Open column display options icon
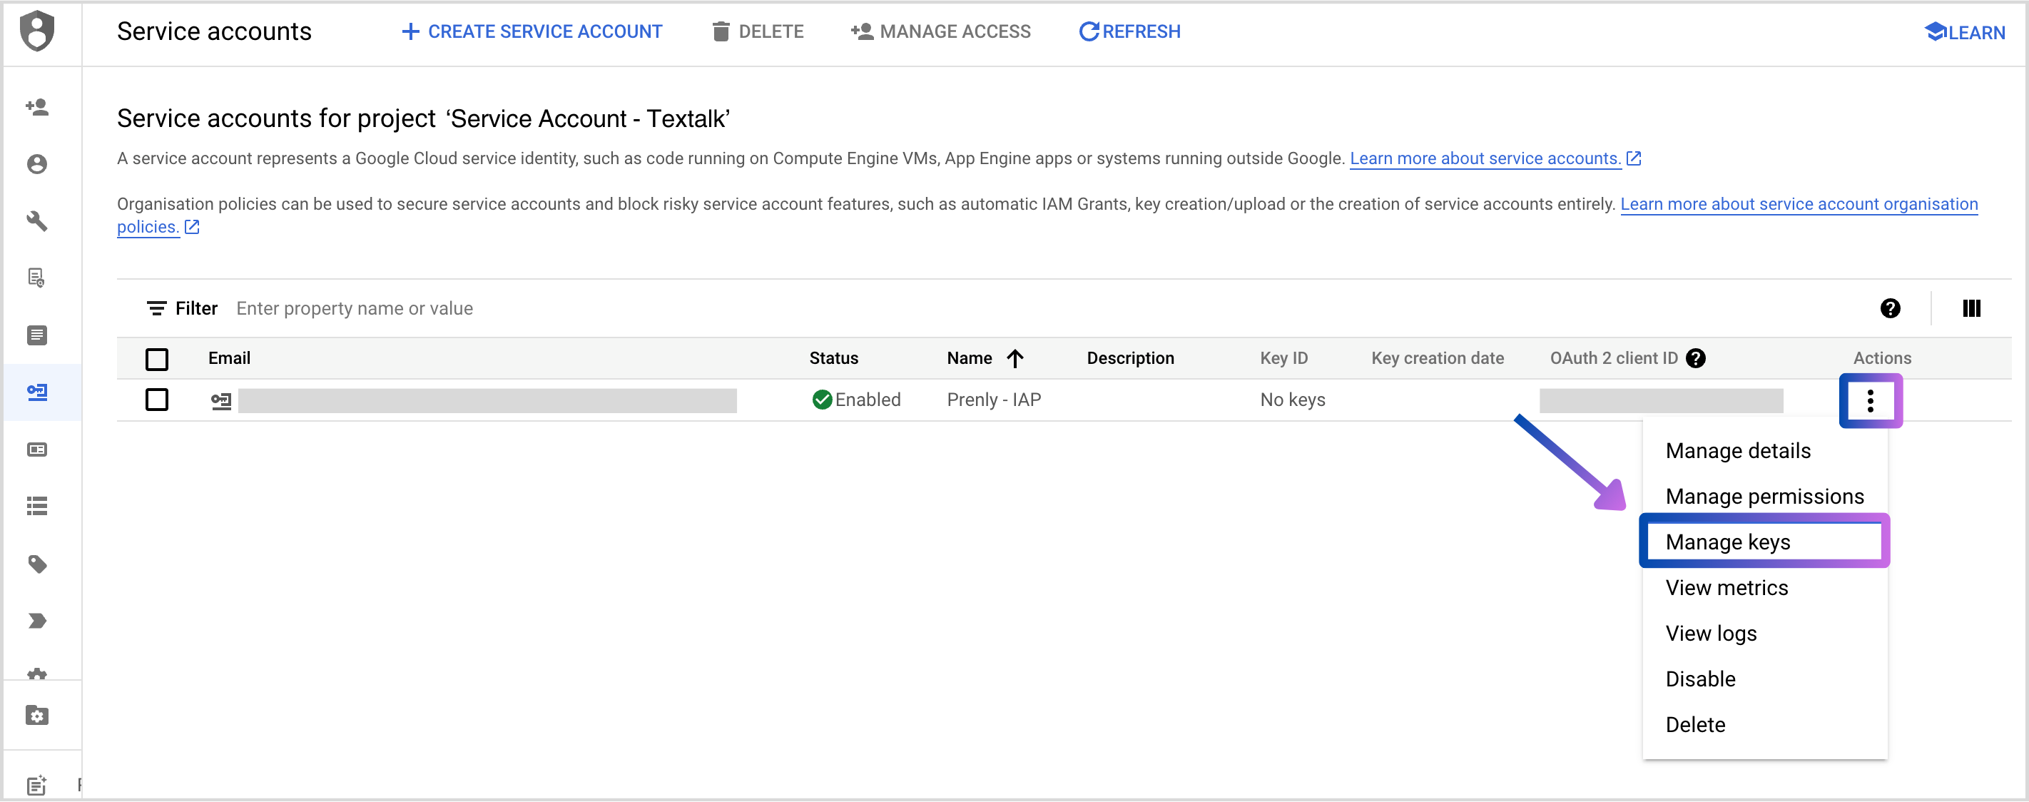The image size is (2029, 802). click(x=1970, y=308)
